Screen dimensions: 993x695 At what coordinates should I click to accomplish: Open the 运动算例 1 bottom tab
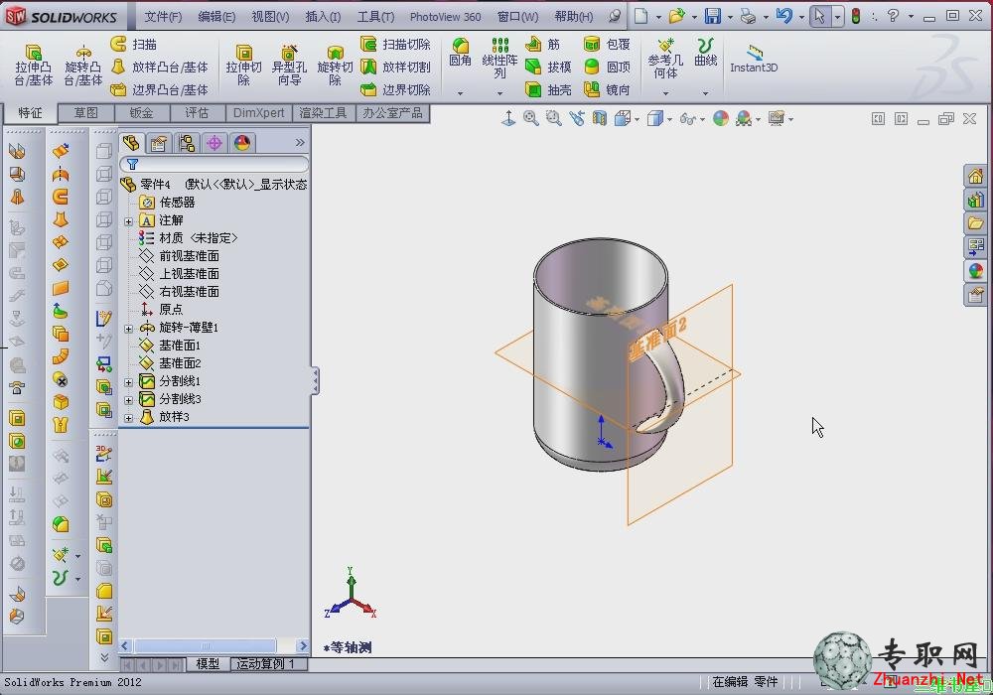(x=266, y=663)
